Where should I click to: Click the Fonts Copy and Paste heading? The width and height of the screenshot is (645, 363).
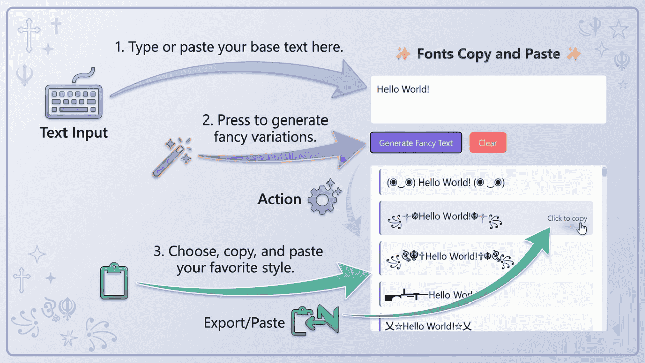click(488, 54)
